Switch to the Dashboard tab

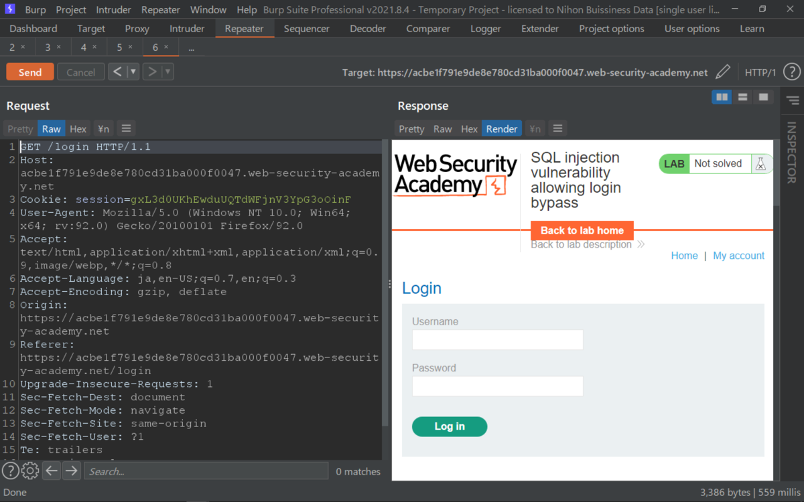(33, 29)
